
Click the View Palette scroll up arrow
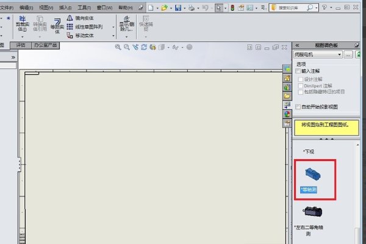(357, 145)
